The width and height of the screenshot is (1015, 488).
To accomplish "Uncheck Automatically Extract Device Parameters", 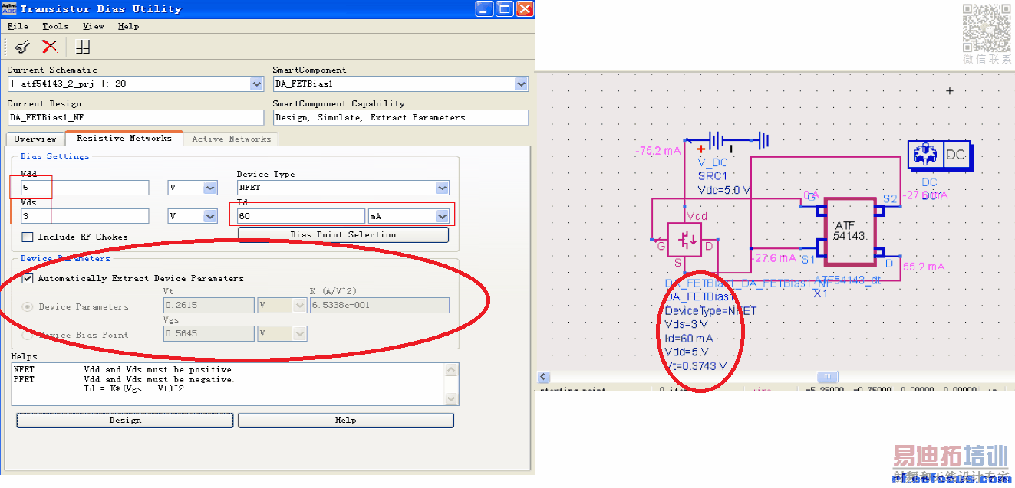I will pos(28,279).
